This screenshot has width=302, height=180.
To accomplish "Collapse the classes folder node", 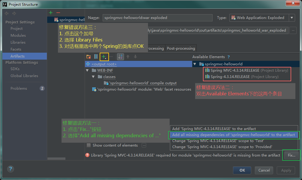I will pyautogui.click(x=93, y=76).
